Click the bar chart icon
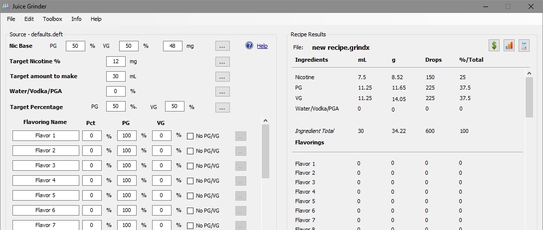Screen dimensions: 543x230 [509, 46]
